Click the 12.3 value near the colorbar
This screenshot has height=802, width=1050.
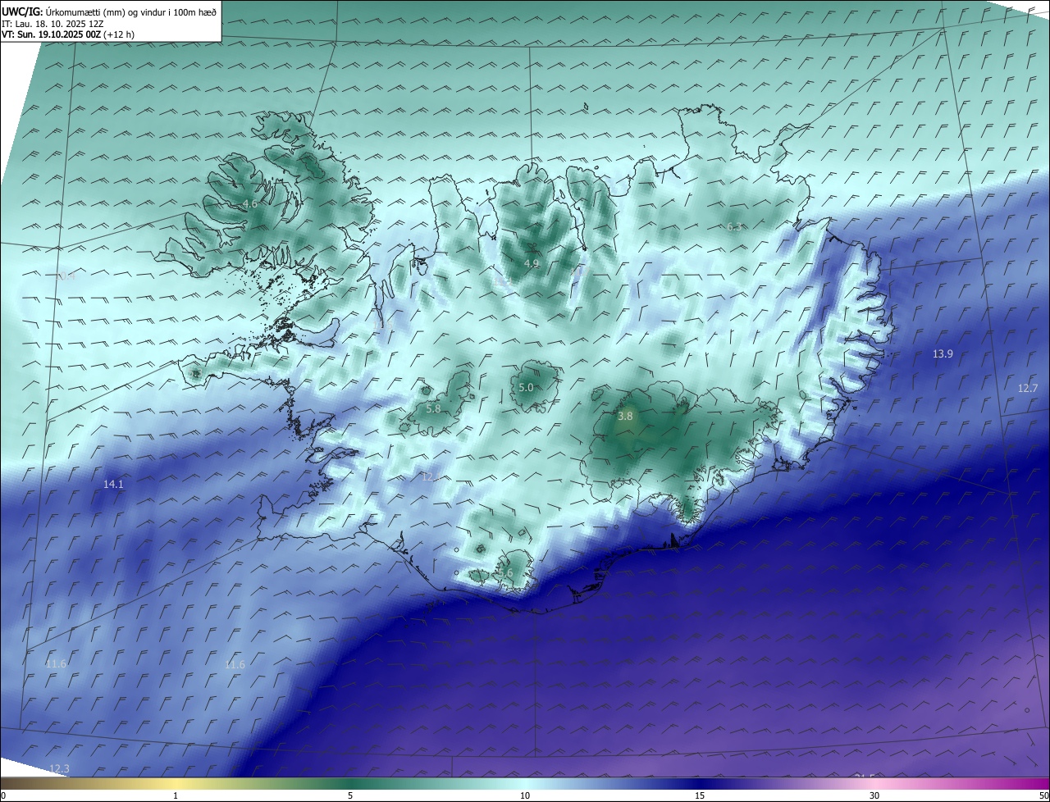(x=59, y=768)
